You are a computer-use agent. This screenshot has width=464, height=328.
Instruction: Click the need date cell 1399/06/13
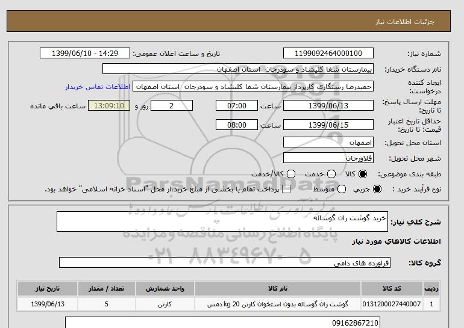pyautogui.click(x=48, y=304)
